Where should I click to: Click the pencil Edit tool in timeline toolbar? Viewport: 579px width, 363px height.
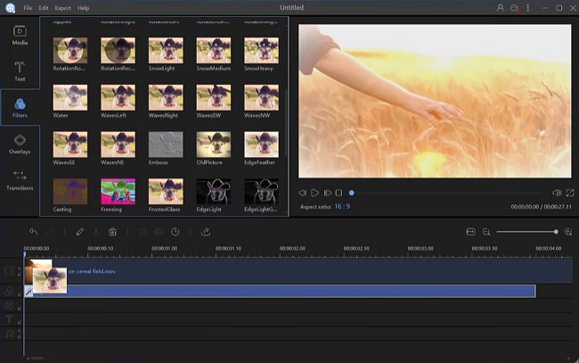tap(80, 232)
